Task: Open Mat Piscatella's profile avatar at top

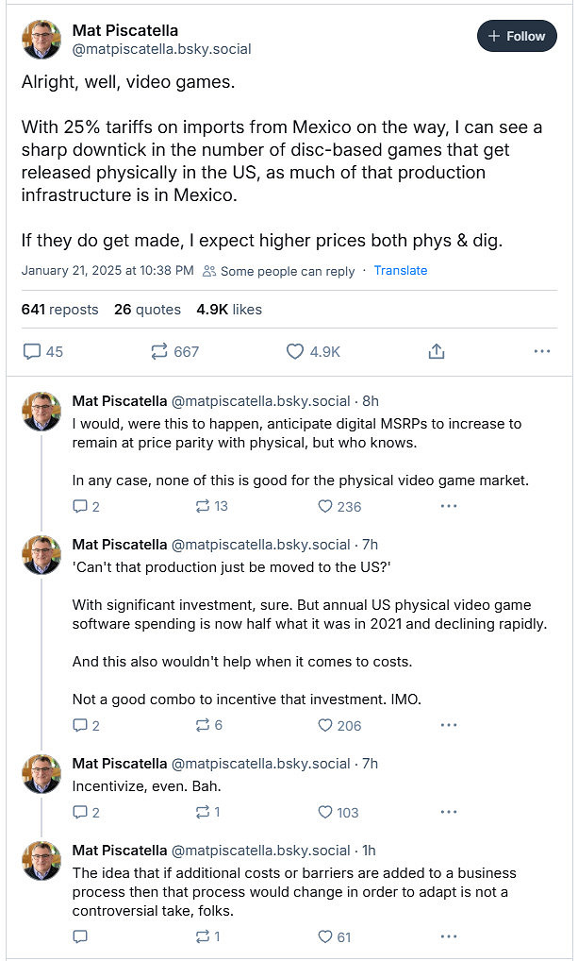Action: click(41, 40)
